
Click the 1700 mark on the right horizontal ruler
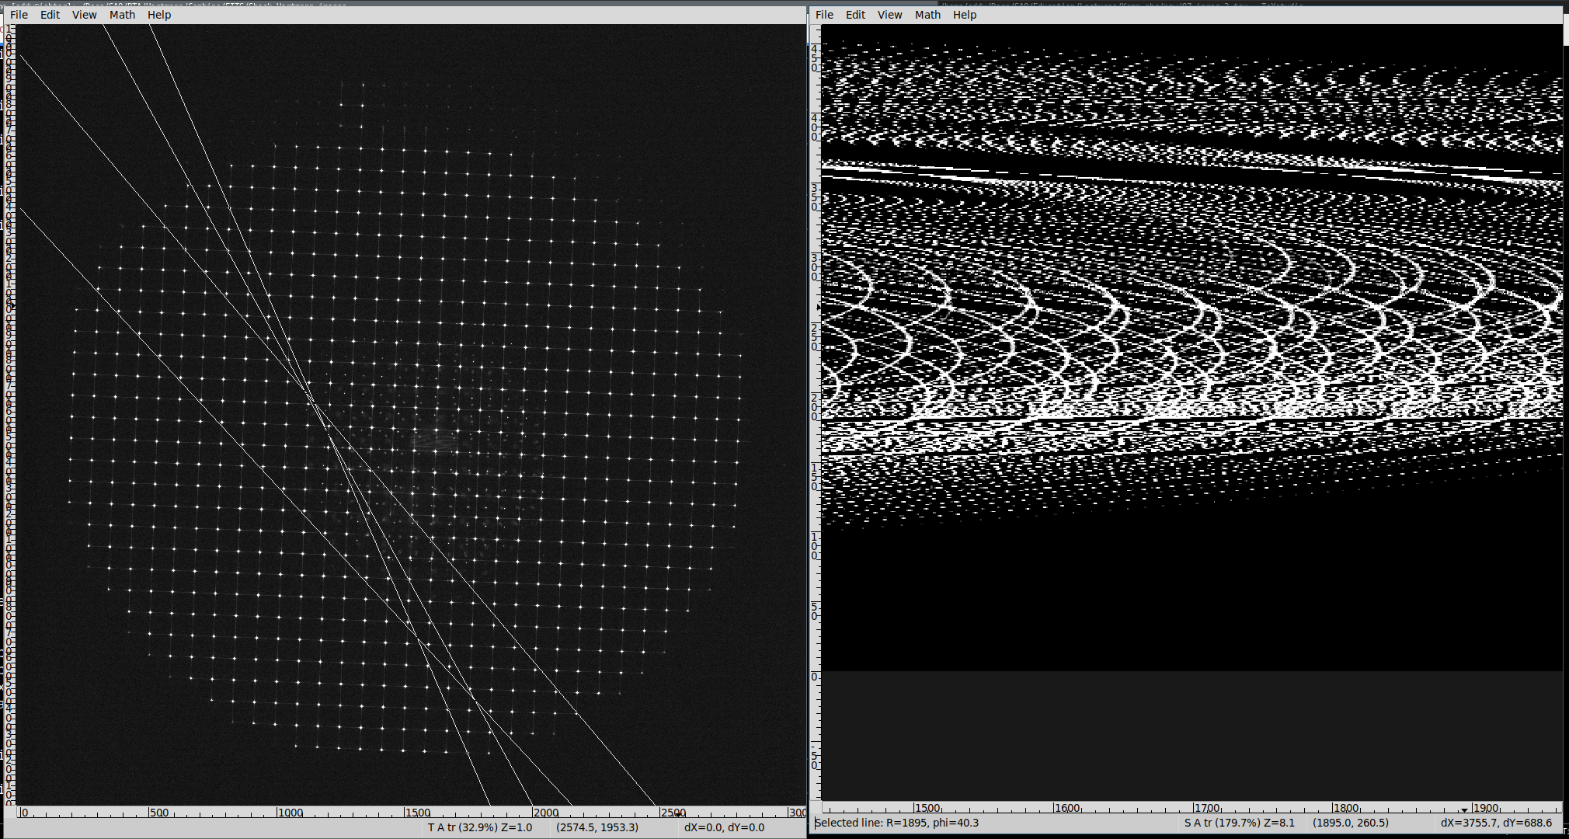pyautogui.click(x=1207, y=808)
